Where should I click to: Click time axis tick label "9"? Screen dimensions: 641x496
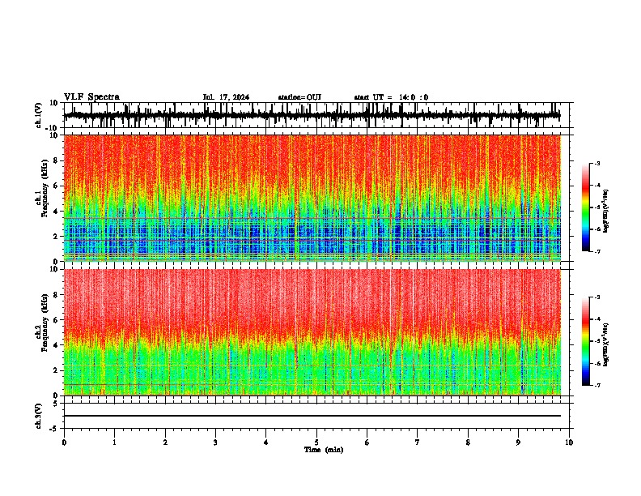(518, 443)
